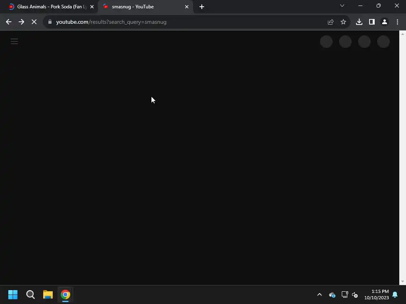The image size is (406, 304).
Task: Go back to the previous page
Action: point(9,22)
